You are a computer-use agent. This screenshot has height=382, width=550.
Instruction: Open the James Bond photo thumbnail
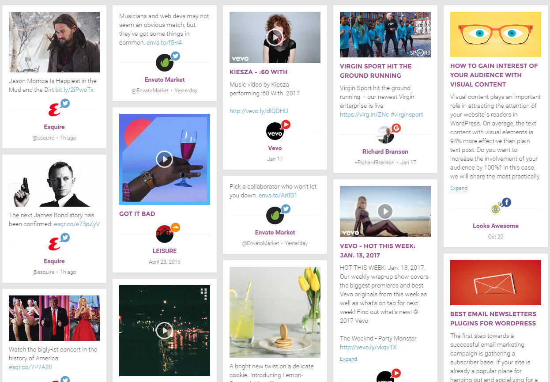pyautogui.click(x=54, y=183)
